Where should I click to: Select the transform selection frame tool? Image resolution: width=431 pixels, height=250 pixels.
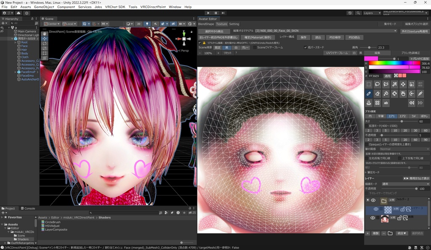click(412, 84)
